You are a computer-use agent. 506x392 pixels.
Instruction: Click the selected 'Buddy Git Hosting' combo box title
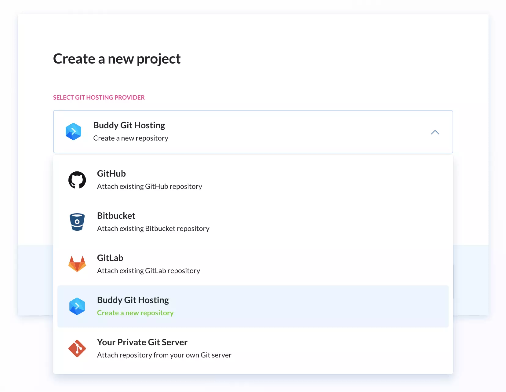129,125
